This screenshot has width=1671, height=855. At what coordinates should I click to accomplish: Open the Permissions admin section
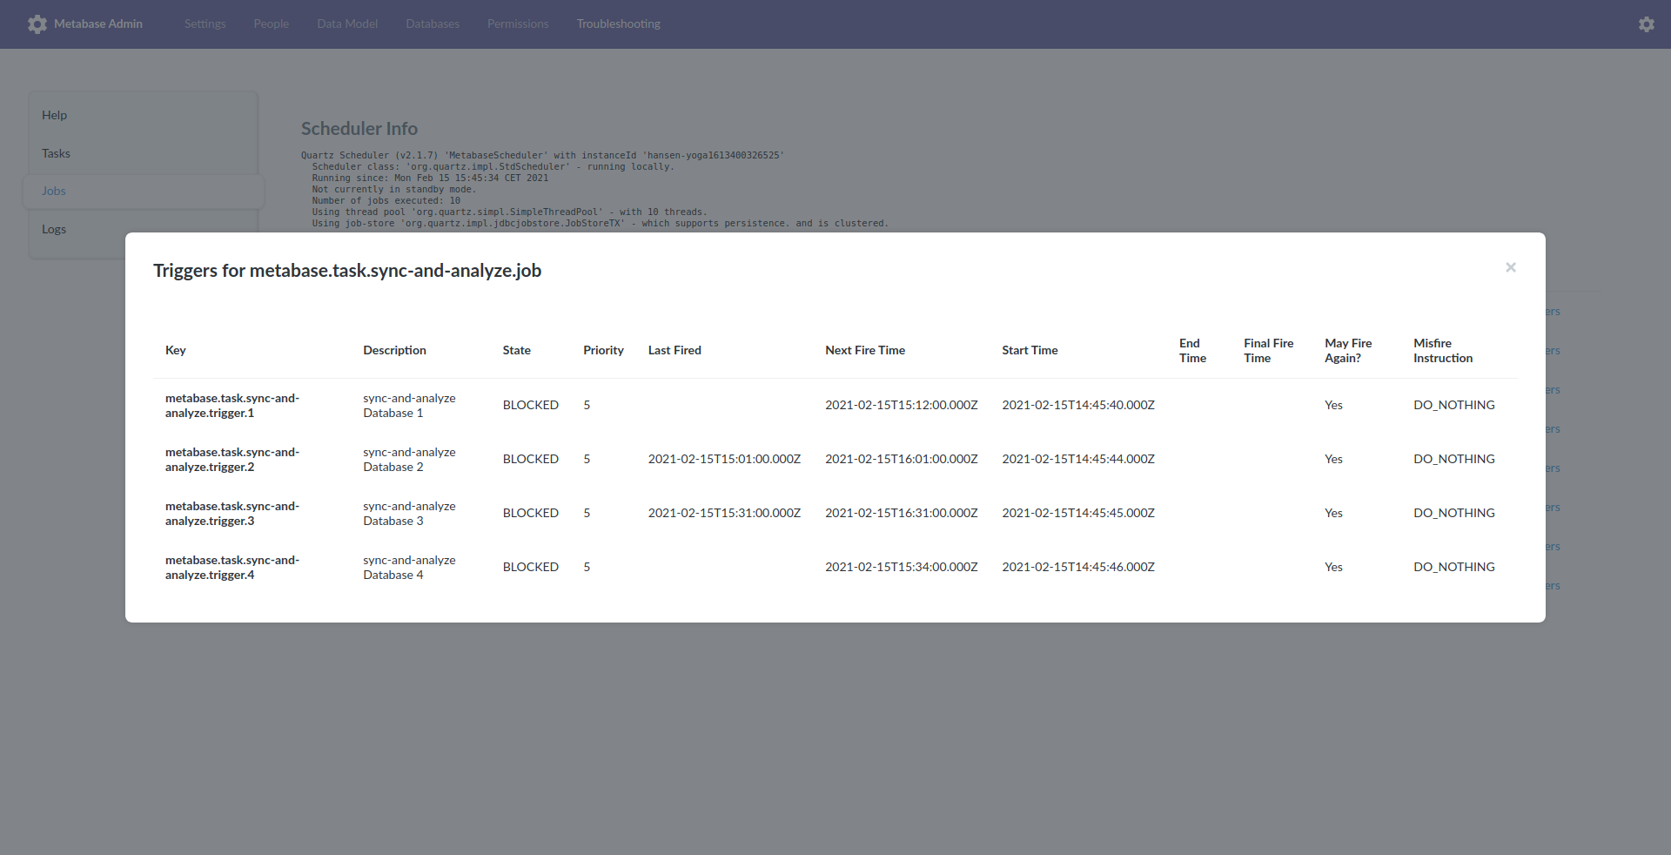(x=518, y=24)
